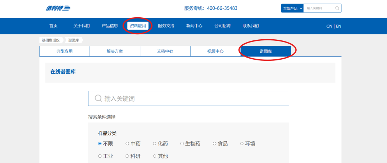
Task: Click the header search magnifier icon
Action: click(x=337, y=8)
